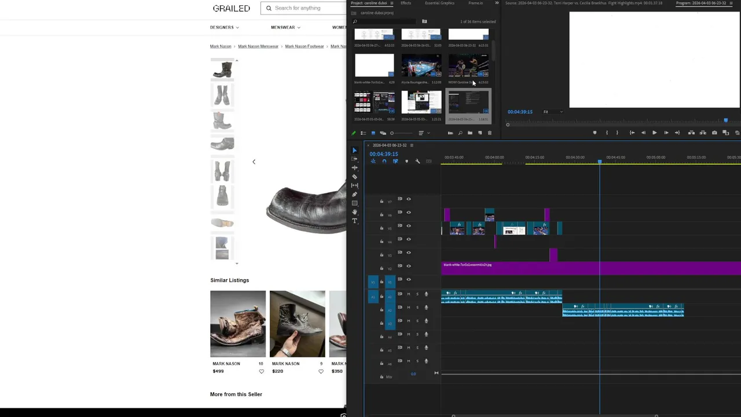Open the Project panel hamburger menu
Screen dimensions: 741x417
[391, 3]
